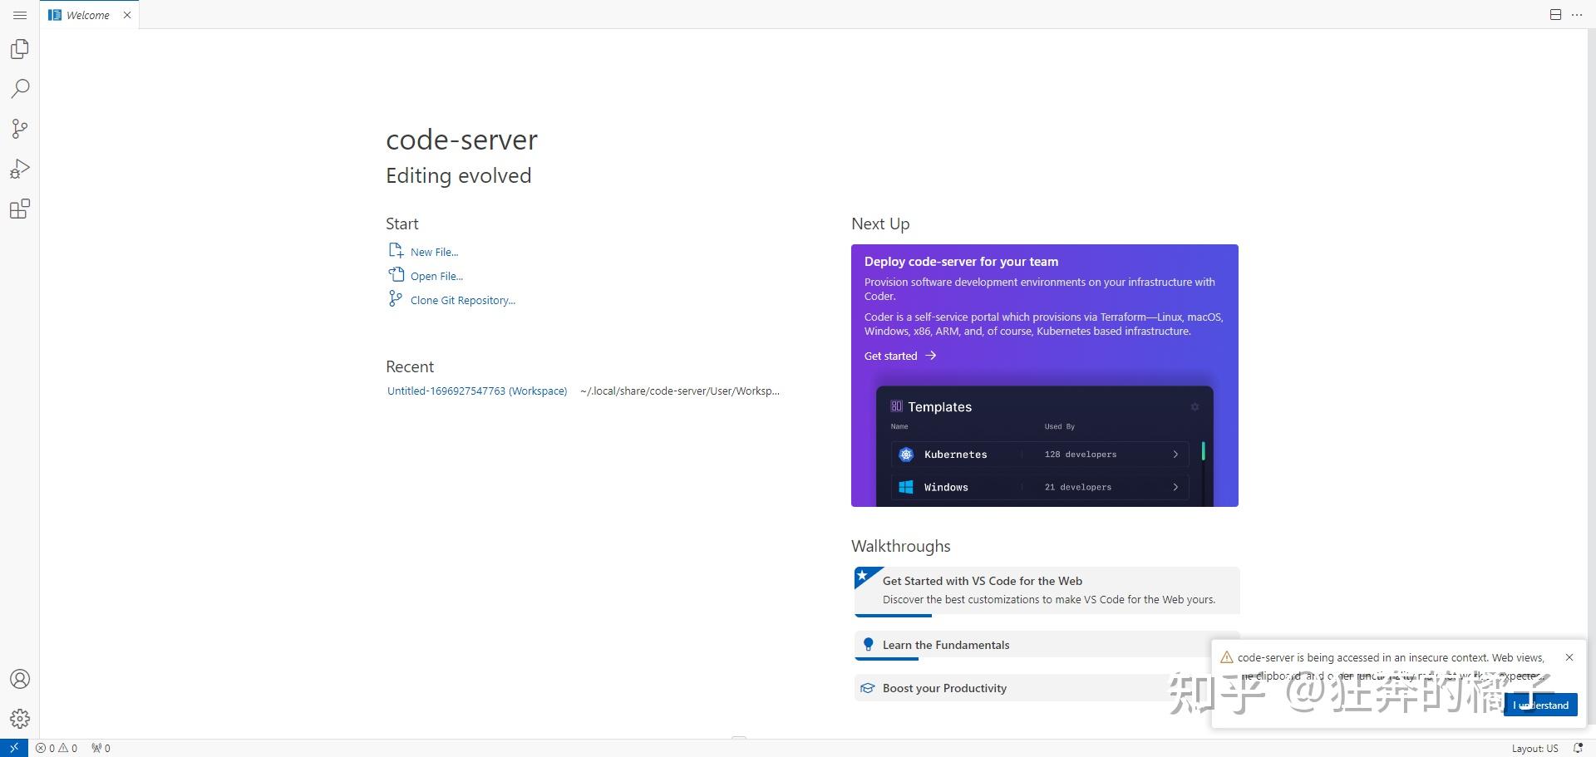Dismiss warning with the I understand button

coord(1540,704)
